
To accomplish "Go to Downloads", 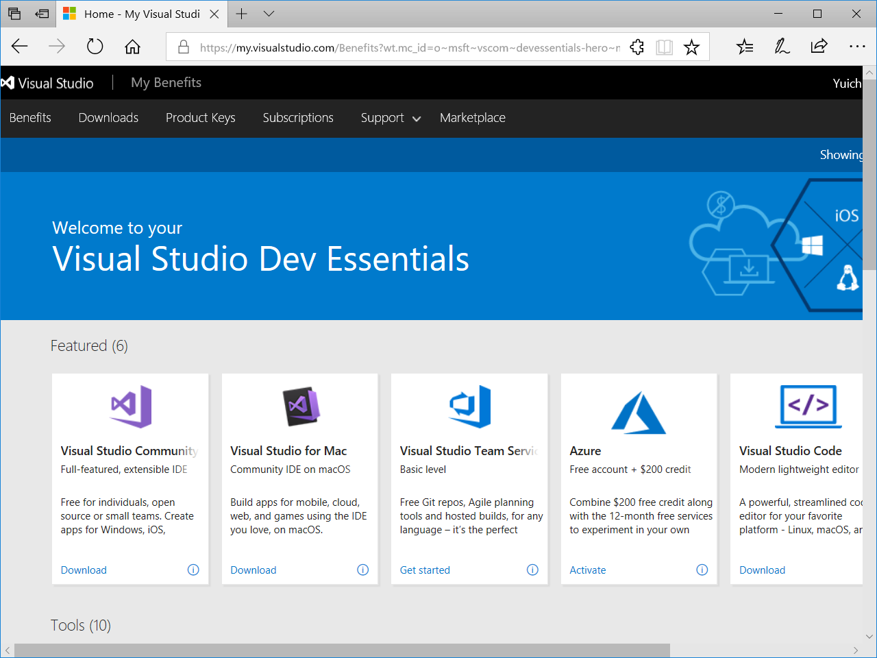I will pyautogui.click(x=108, y=118).
